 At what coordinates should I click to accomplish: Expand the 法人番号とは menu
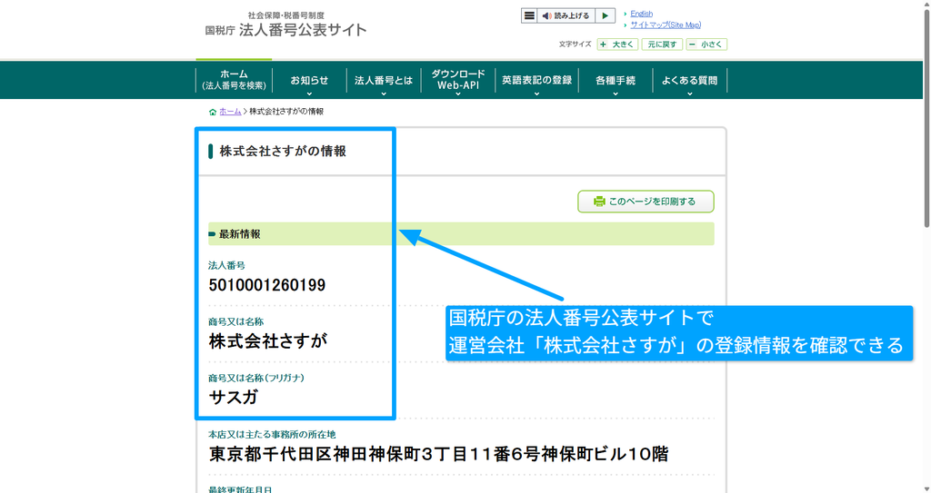point(384,80)
